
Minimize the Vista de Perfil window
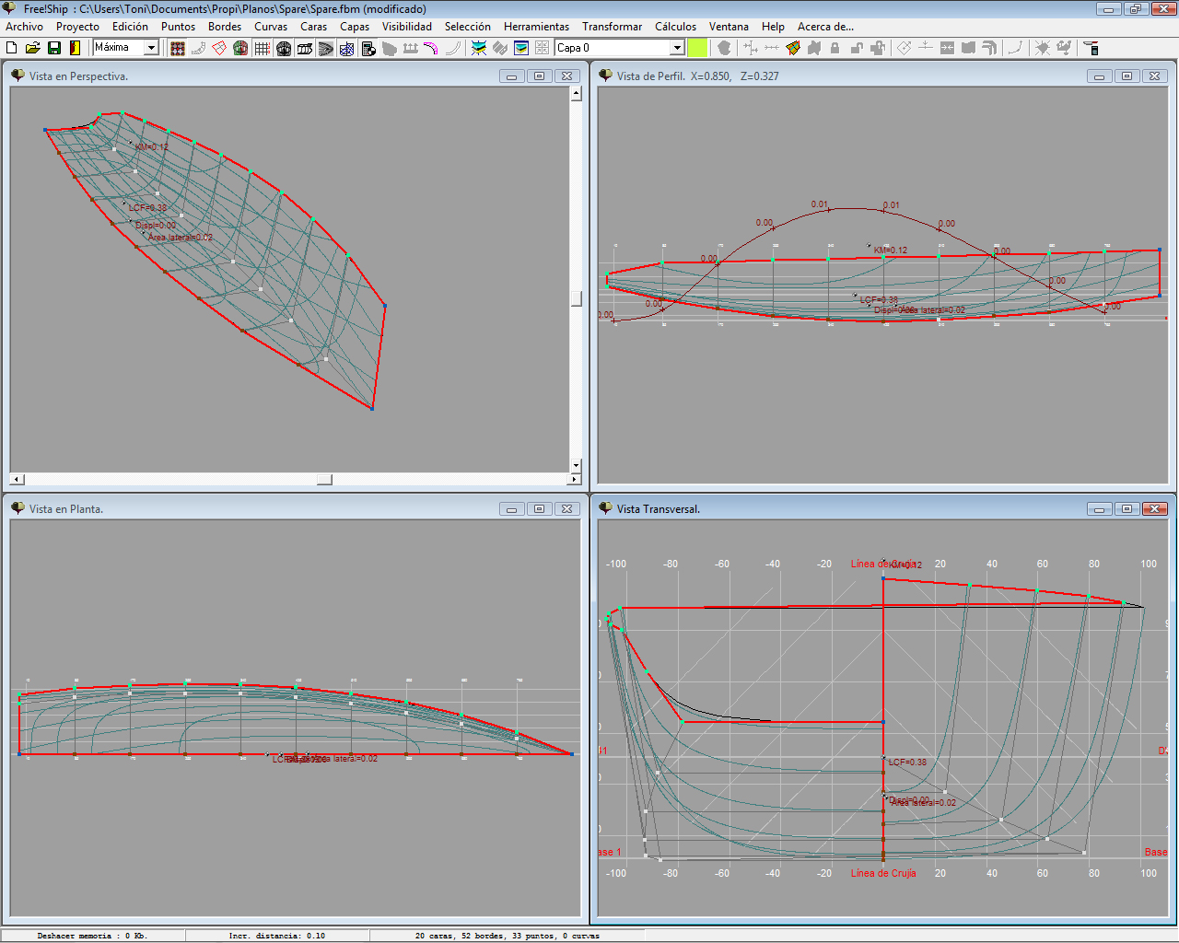point(1099,76)
